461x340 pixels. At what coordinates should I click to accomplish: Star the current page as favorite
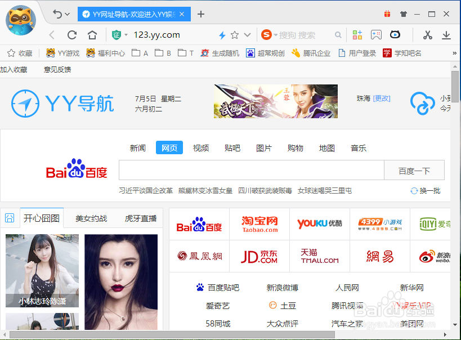point(234,34)
